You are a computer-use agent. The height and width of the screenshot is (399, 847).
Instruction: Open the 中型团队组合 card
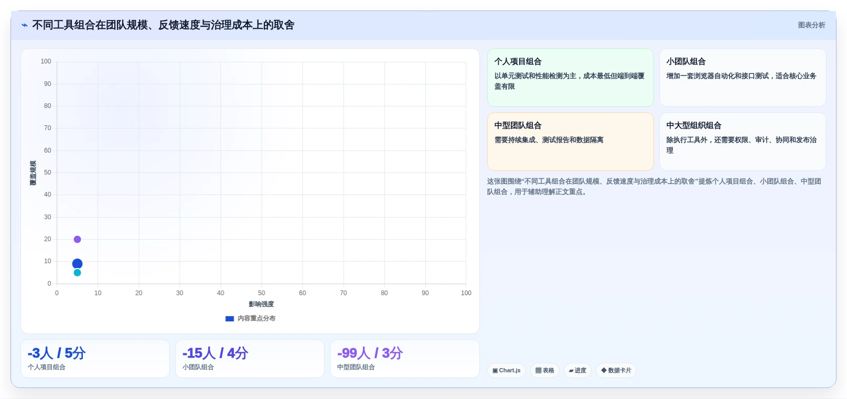click(571, 142)
